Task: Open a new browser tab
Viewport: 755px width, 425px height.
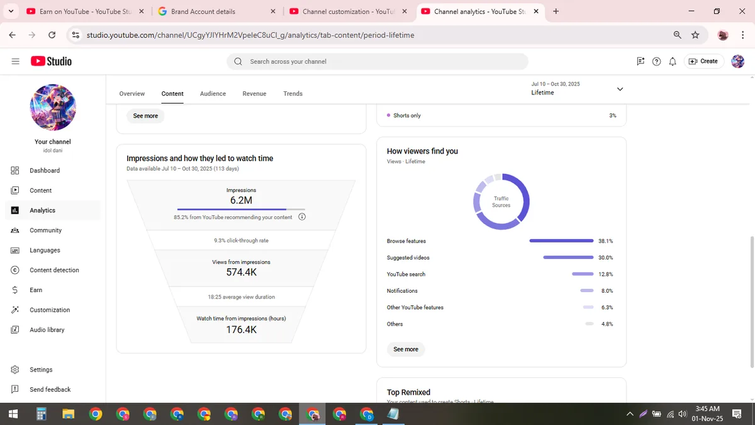Action: click(556, 11)
